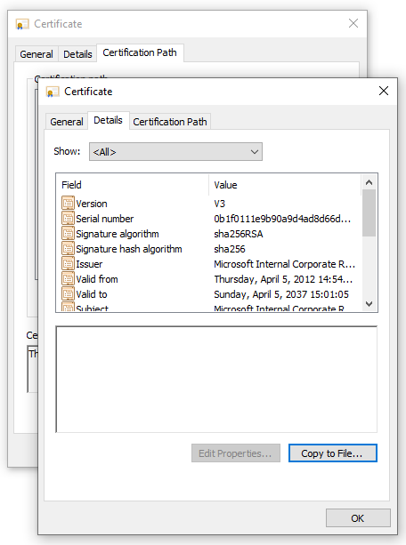Image resolution: width=406 pixels, height=545 pixels.
Task: Click the Value column header
Action: pos(285,185)
